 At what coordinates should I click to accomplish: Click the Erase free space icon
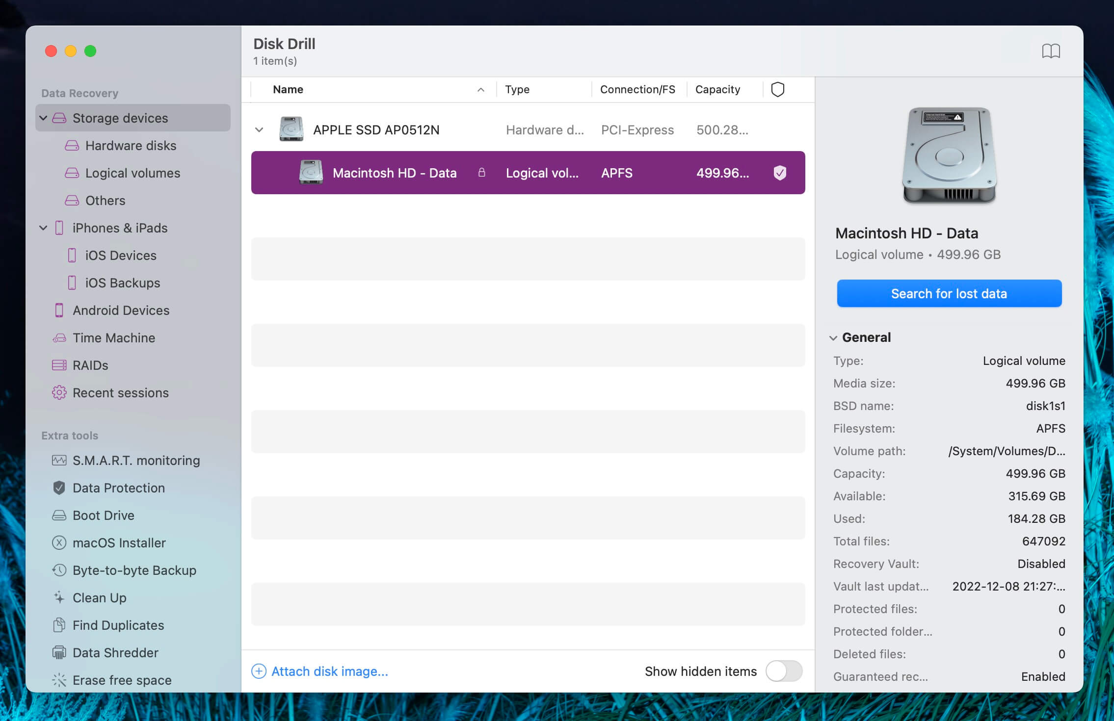coord(59,680)
